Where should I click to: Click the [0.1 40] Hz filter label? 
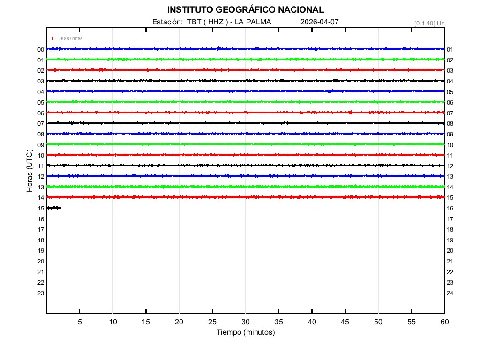(429, 23)
